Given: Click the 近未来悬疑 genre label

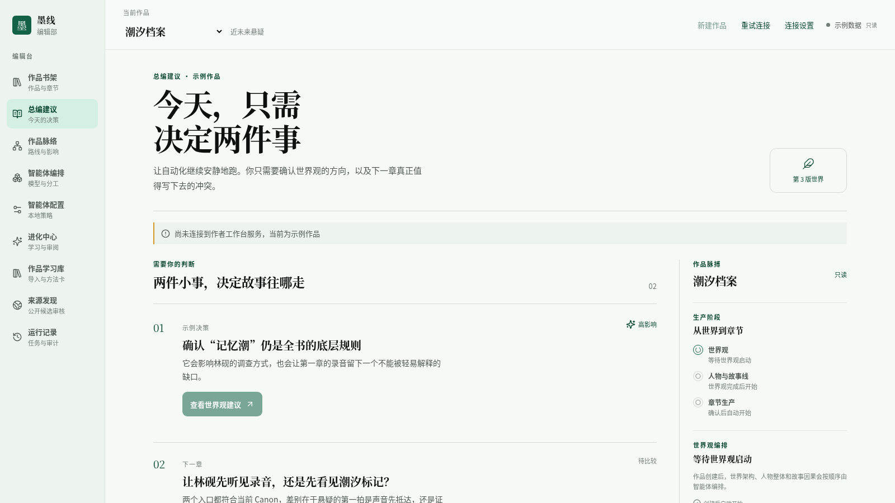Looking at the screenshot, I should 247,32.
